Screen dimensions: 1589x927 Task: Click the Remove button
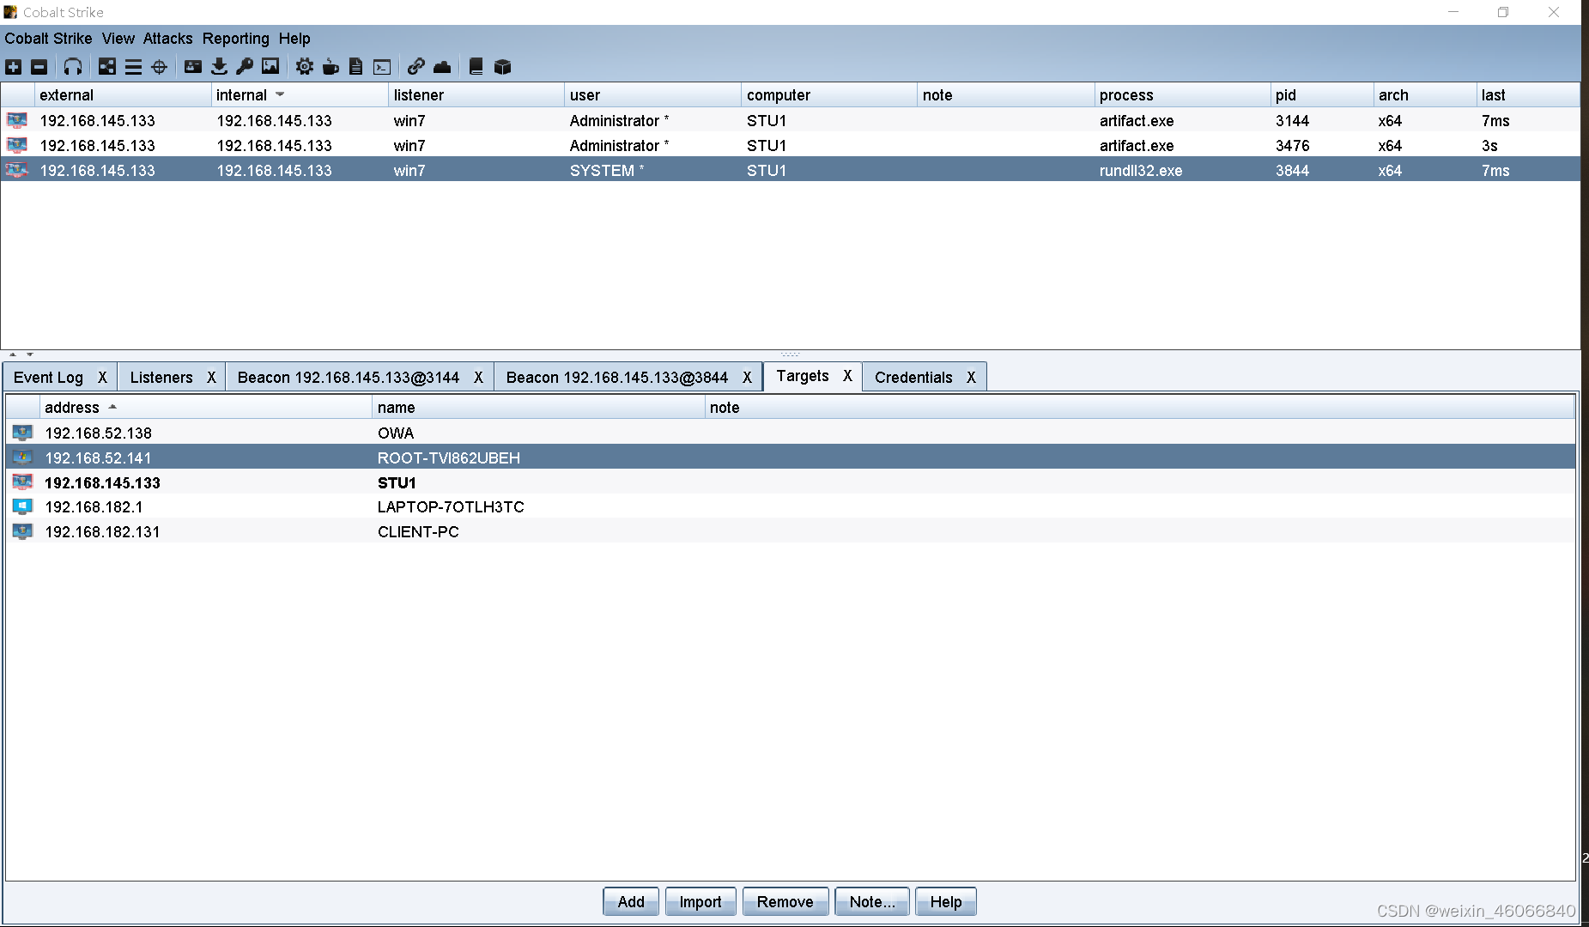(x=785, y=902)
